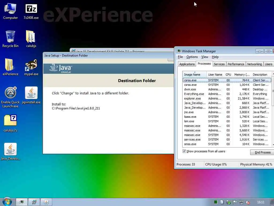Image resolution: width=274 pixels, height=206 pixels.
Task: Sort by the Image Name column header
Action: 195,75
